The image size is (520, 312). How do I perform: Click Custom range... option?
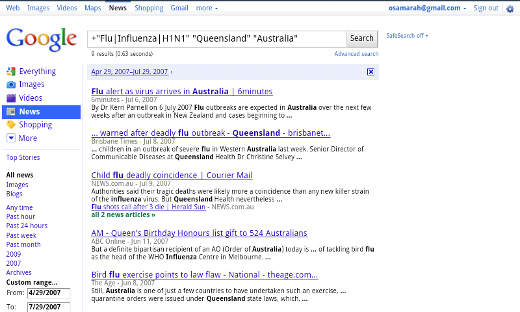31,283
